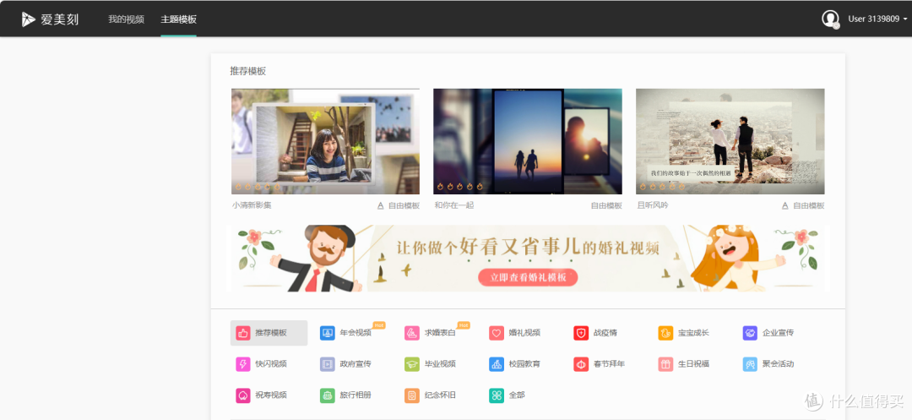Screen dimensions: 912x420
Task: Click the 推荐模板 section heading
Action: [x=247, y=71]
